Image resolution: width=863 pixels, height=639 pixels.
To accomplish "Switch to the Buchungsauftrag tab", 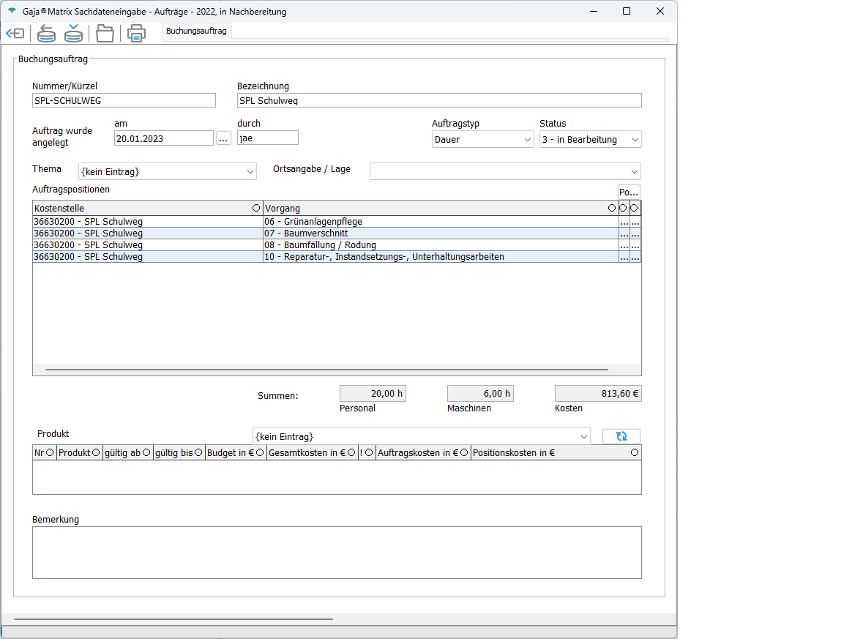I will tap(196, 31).
